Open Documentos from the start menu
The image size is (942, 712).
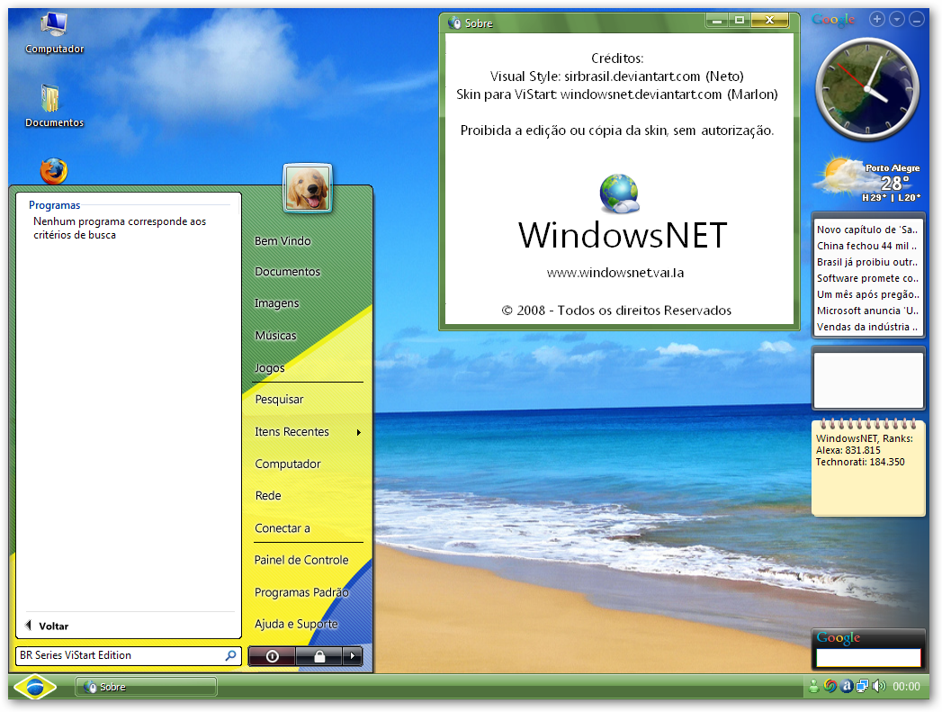click(x=288, y=272)
